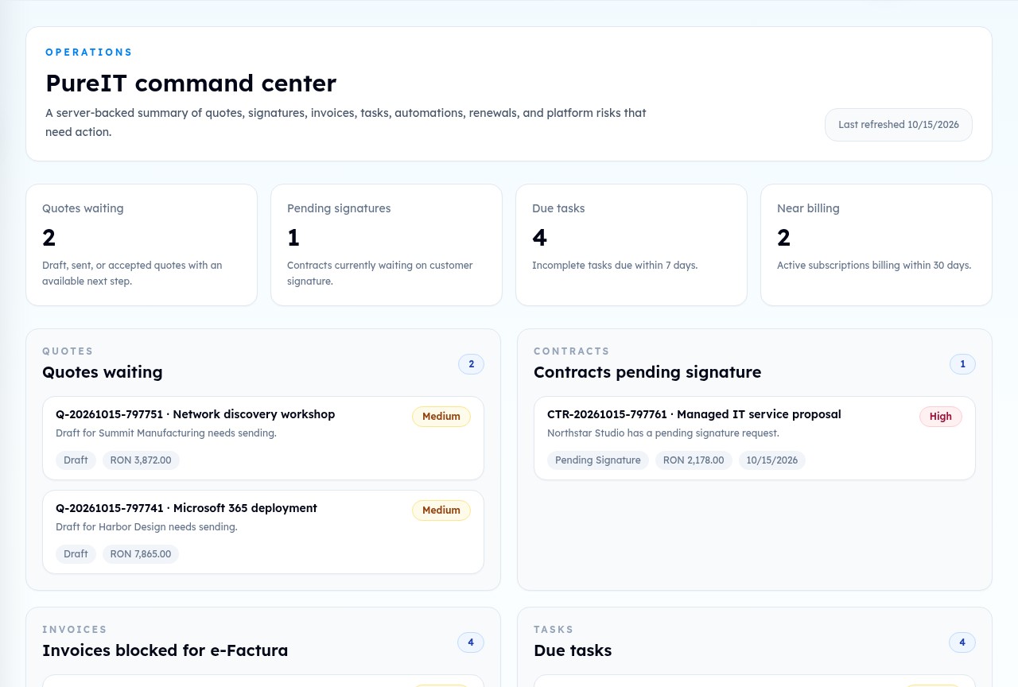Select the Pending signatures stat card title
This screenshot has width=1018, height=687.
339,208
